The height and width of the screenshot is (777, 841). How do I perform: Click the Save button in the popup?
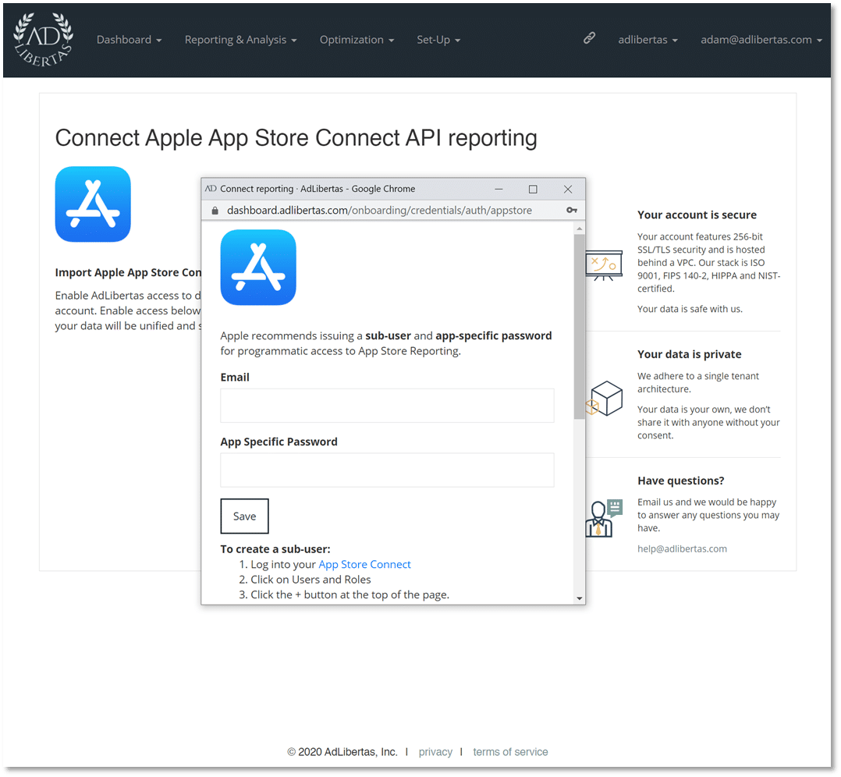click(x=245, y=516)
